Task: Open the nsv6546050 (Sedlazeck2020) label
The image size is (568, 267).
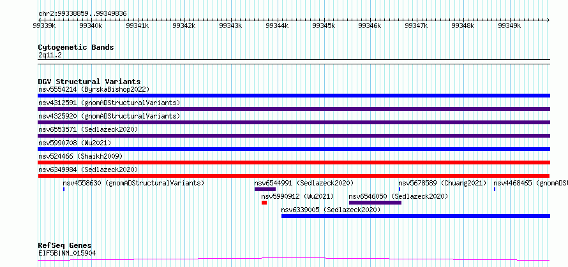Action: (398, 196)
